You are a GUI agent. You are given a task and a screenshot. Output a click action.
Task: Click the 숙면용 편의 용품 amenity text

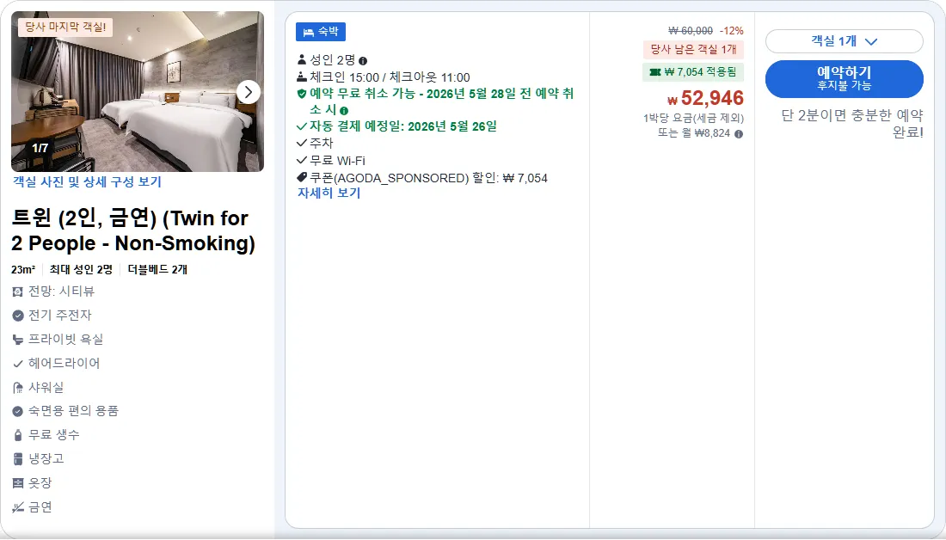74,411
